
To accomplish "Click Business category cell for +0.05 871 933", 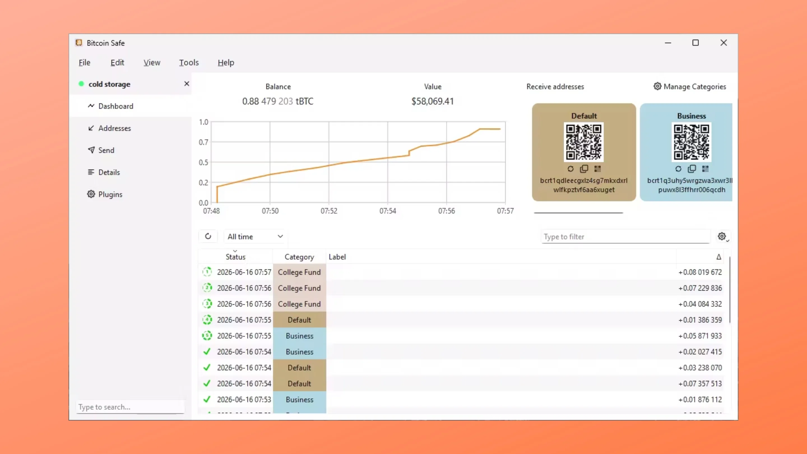I will [300, 336].
